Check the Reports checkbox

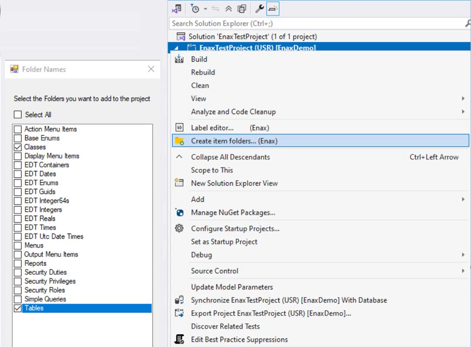coord(18,263)
